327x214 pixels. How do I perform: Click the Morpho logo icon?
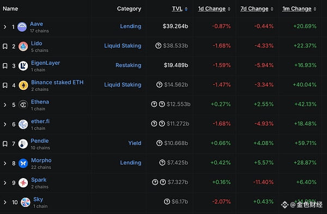click(23, 163)
